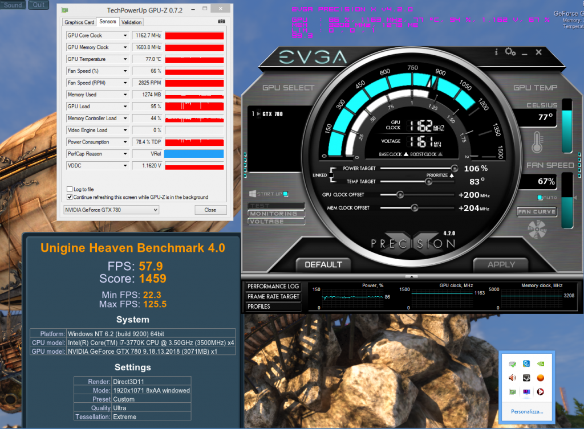Image resolution: width=584 pixels, height=429 pixels.
Task: Click the Fan Curve button
Action: [536, 212]
